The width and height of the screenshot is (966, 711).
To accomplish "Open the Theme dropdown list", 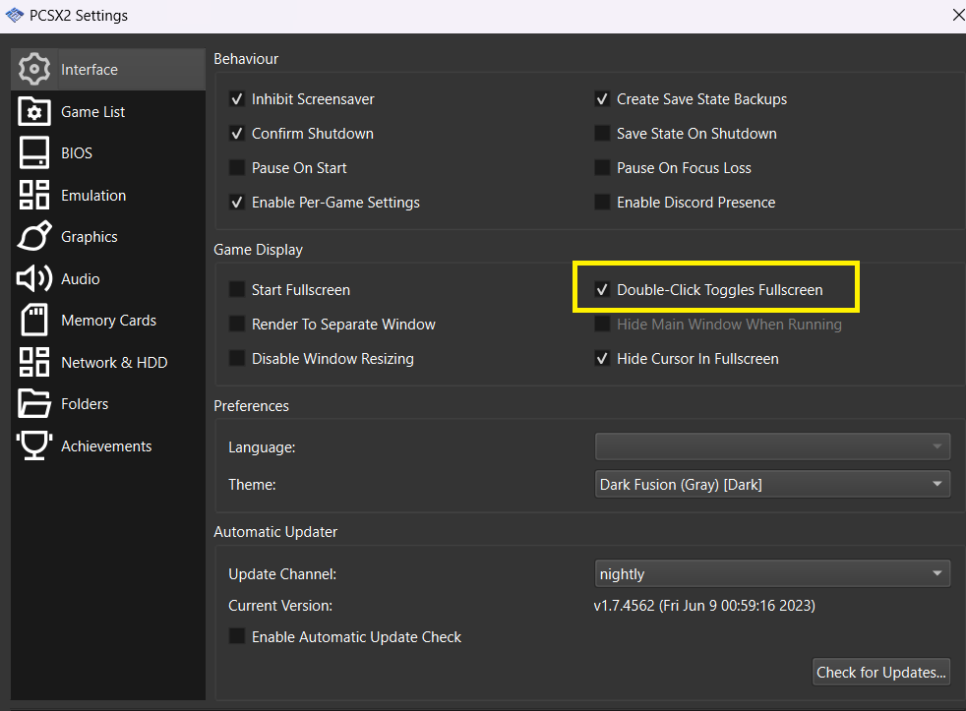I will 772,485.
